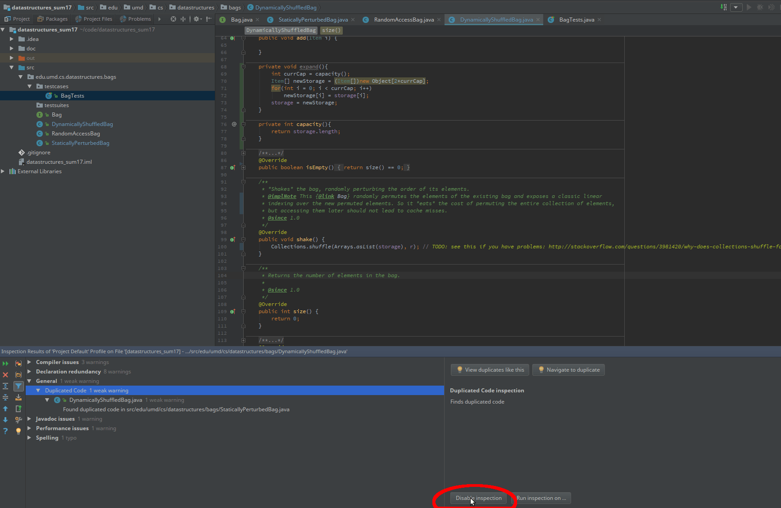Switch to the BagTests.java editor tab
The height and width of the screenshot is (508, 781).
pos(577,20)
